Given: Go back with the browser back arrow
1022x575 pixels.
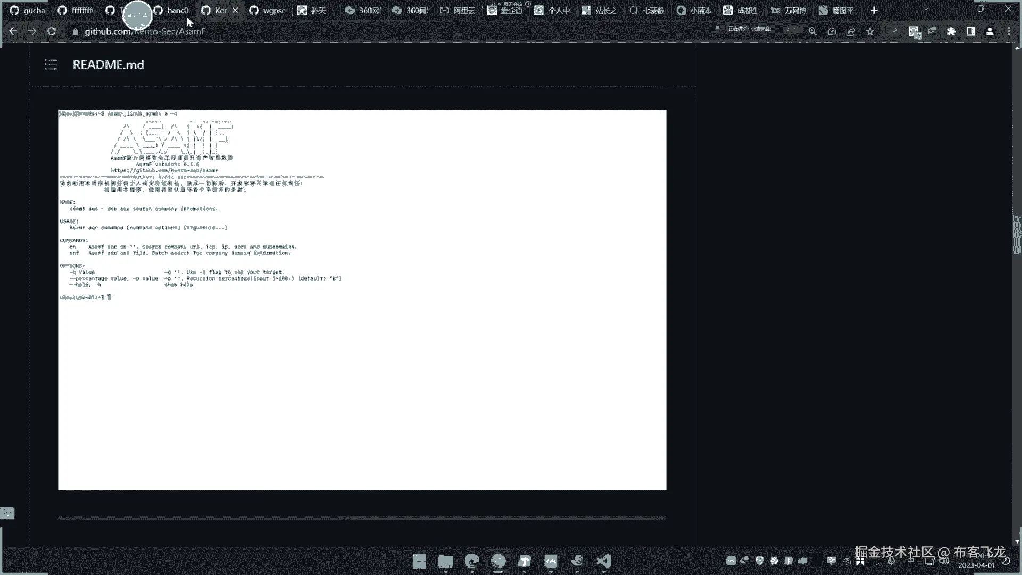Looking at the screenshot, I should pyautogui.click(x=13, y=31).
